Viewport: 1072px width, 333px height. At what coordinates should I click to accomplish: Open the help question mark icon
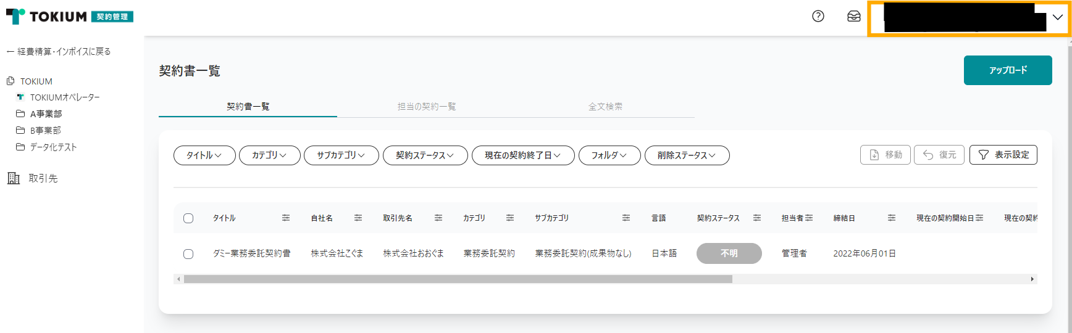click(818, 17)
